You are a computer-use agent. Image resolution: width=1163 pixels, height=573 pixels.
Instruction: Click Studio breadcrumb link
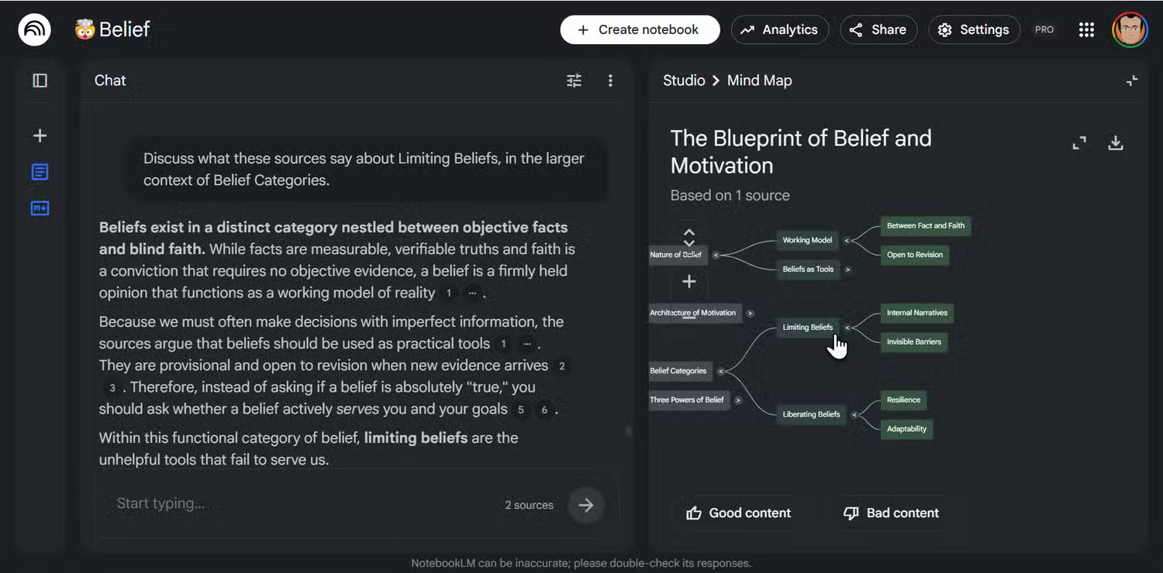tap(683, 81)
